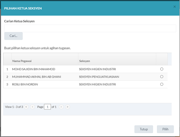Click the Cari search button

13,36
